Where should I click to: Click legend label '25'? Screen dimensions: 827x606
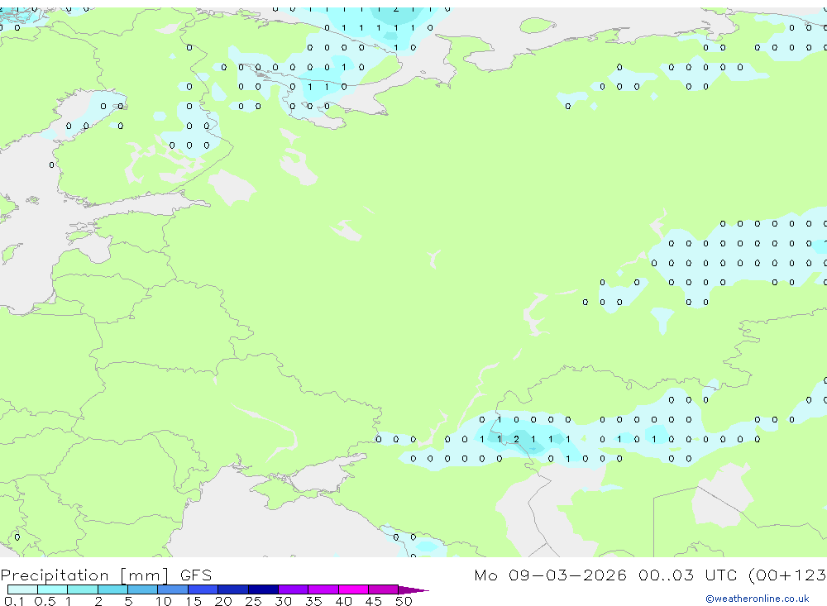coord(253,601)
